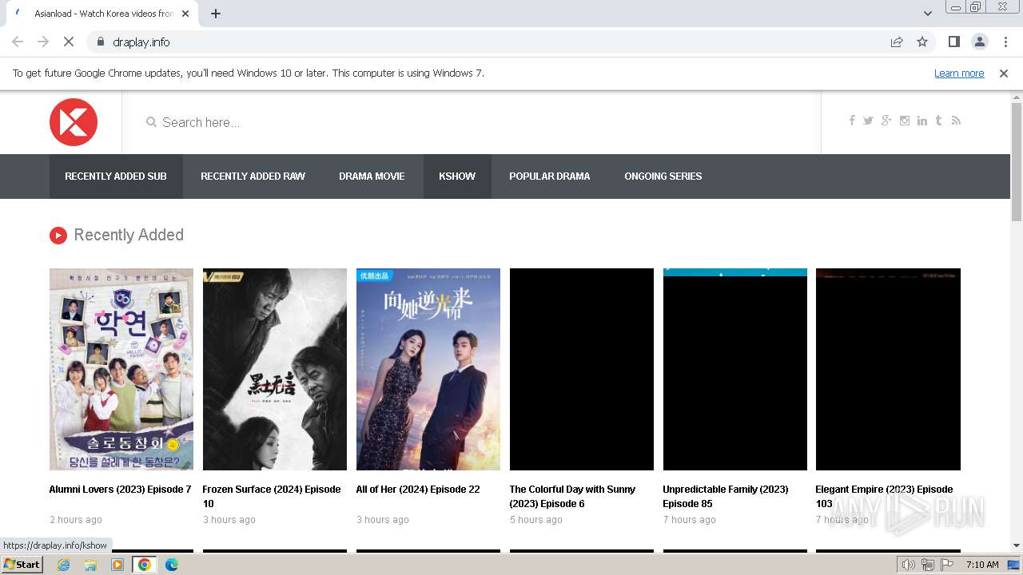Image resolution: width=1023 pixels, height=575 pixels.
Task: Open Microsoft Edge from the taskbar
Action: (x=171, y=565)
